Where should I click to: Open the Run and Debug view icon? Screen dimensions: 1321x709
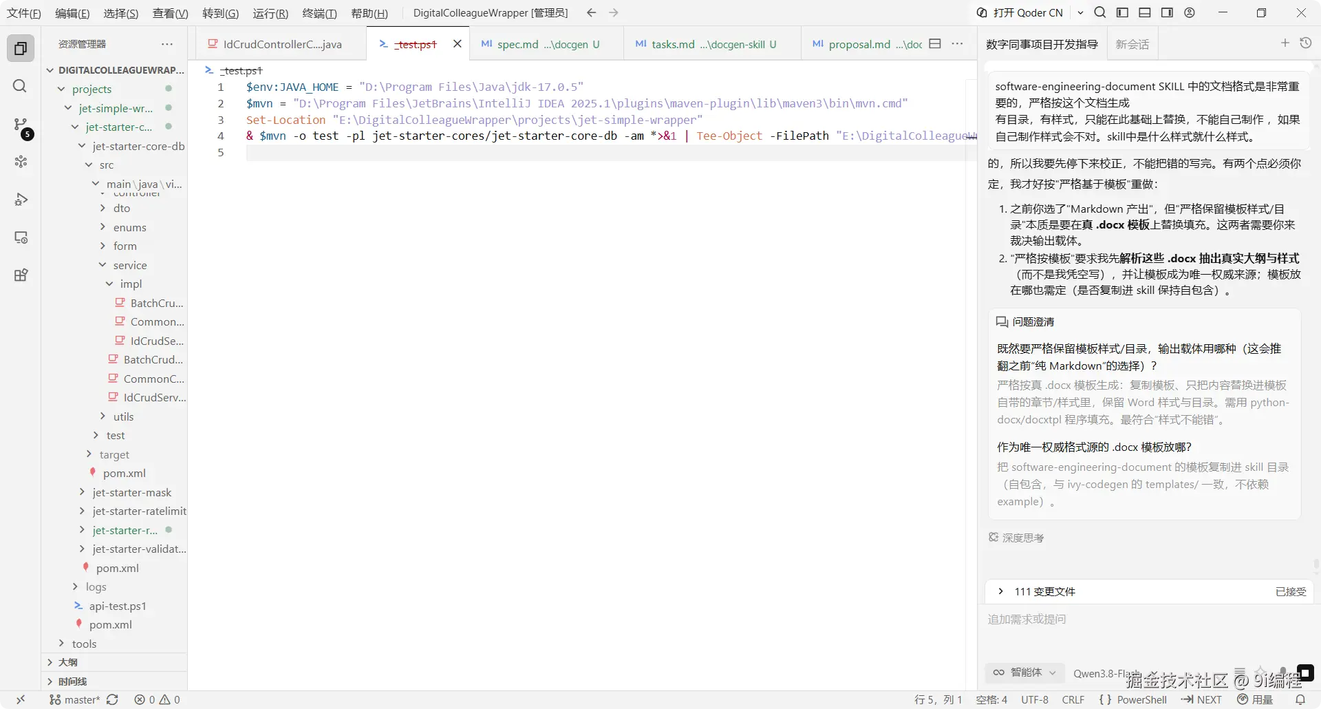click(21, 200)
